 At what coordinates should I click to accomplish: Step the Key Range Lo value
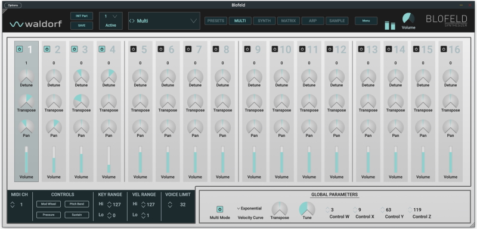(110, 215)
